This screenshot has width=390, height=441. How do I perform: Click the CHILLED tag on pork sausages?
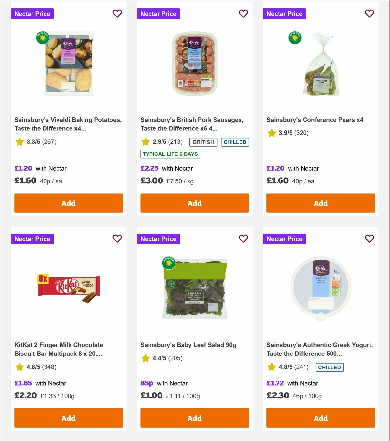tap(235, 142)
